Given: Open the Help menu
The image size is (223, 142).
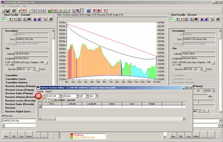Looking at the screenshot, I should (x=24, y=6).
